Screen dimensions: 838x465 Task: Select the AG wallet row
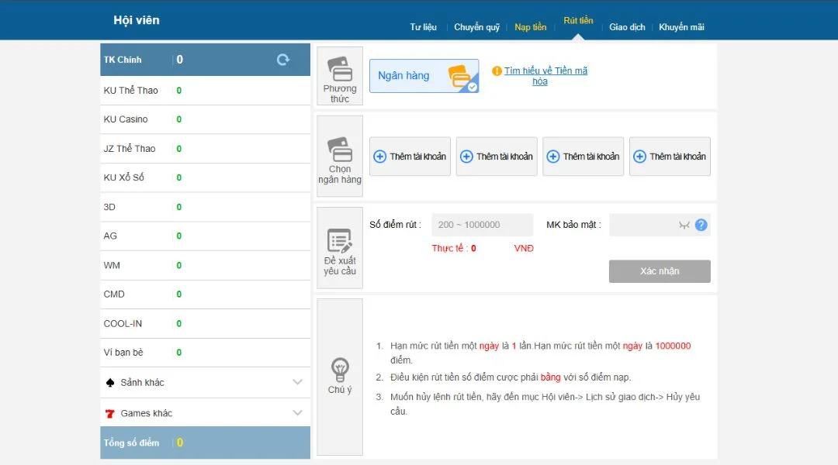click(x=205, y=236)
